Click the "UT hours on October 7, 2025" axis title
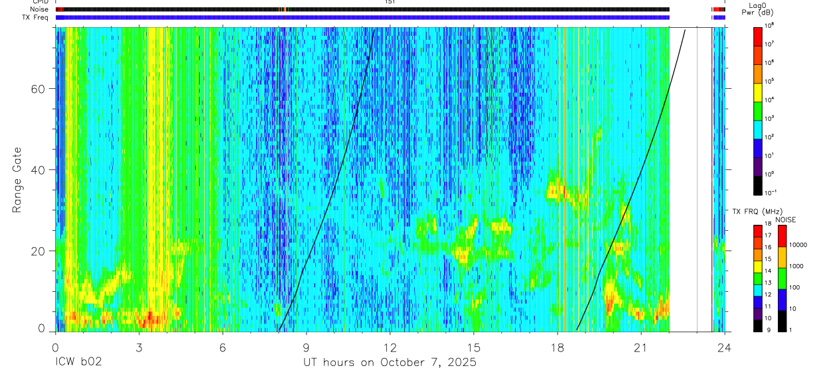Screen dimensions: 815x376 tap(390, 363)
